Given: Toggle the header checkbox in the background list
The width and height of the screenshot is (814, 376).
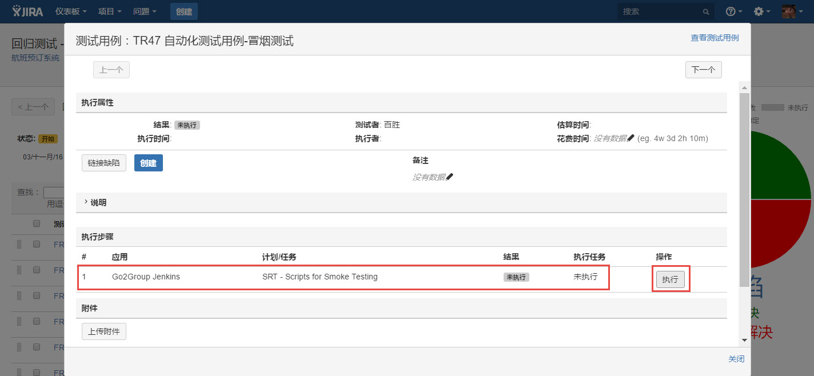Looking at the screenshot, I should coord(37,223).
